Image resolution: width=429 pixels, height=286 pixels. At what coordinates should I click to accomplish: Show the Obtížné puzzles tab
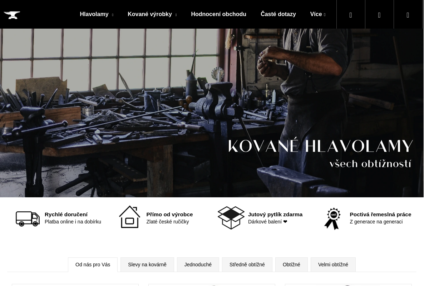point(291,265)
